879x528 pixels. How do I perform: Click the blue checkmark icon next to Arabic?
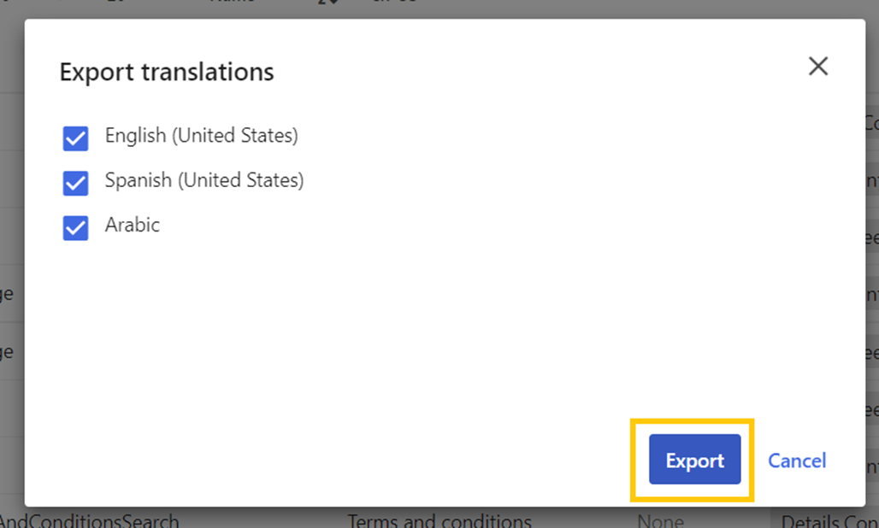pyautogui.click(x=75, y=225)
